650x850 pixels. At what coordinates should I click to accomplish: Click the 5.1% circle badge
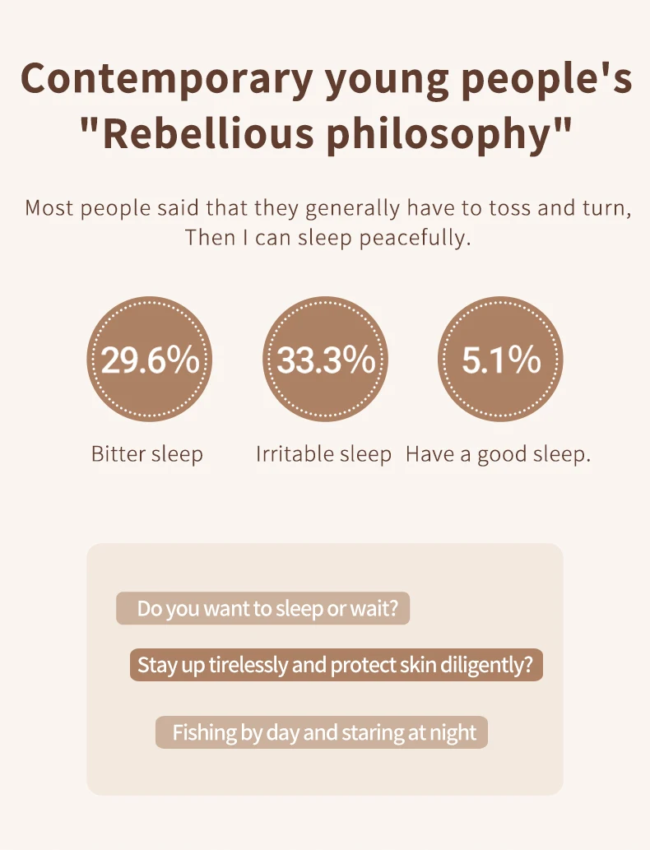500,359
